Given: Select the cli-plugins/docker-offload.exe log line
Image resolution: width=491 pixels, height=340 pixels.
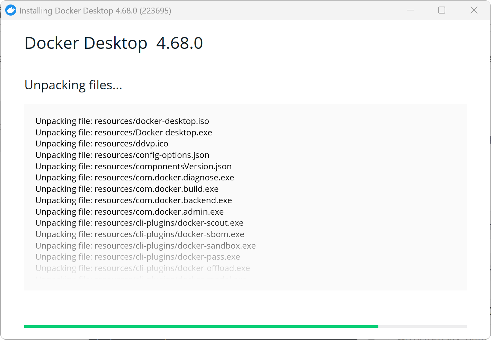Looking at the screenshot, I should pyautogui.click(x=143, y=268).
